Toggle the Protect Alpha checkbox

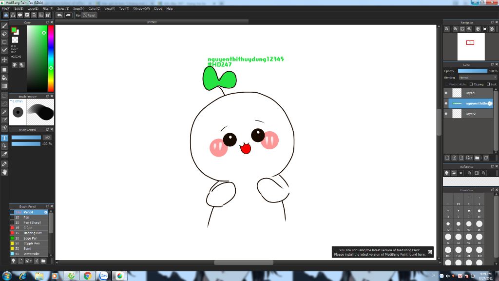(x=446, y=84)
